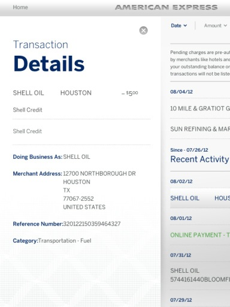Open the ONLINE PAYMENT transaction

click(200, 235)
